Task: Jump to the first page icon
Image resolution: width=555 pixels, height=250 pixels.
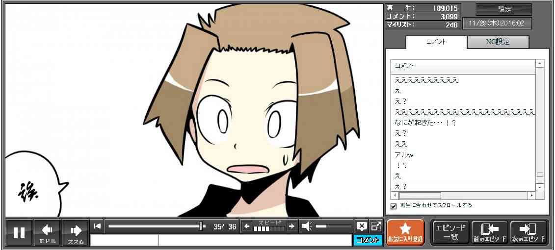Action: (x=98, y=226)
